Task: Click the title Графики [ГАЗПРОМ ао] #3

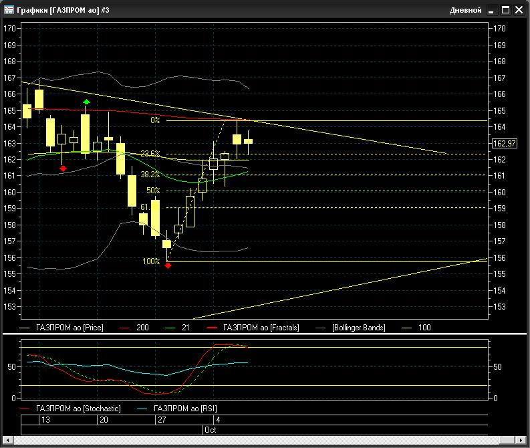Action: 63,10
